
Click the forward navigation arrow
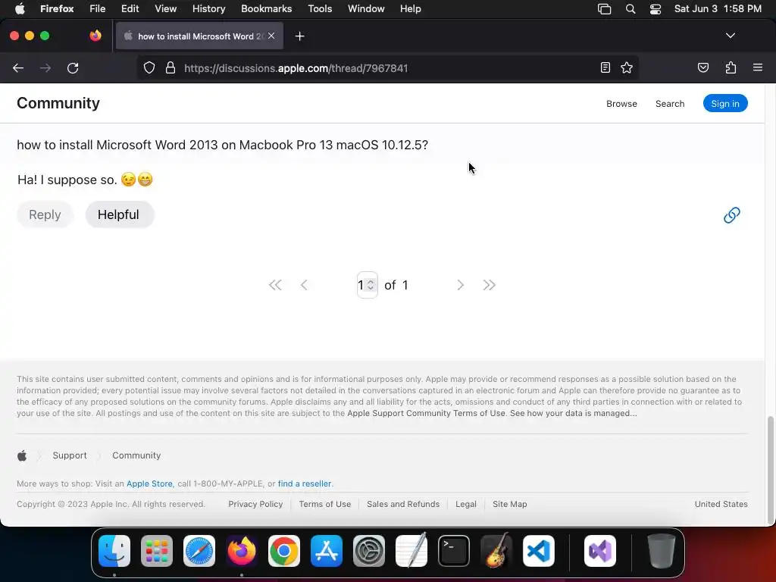tap(45, 67)
